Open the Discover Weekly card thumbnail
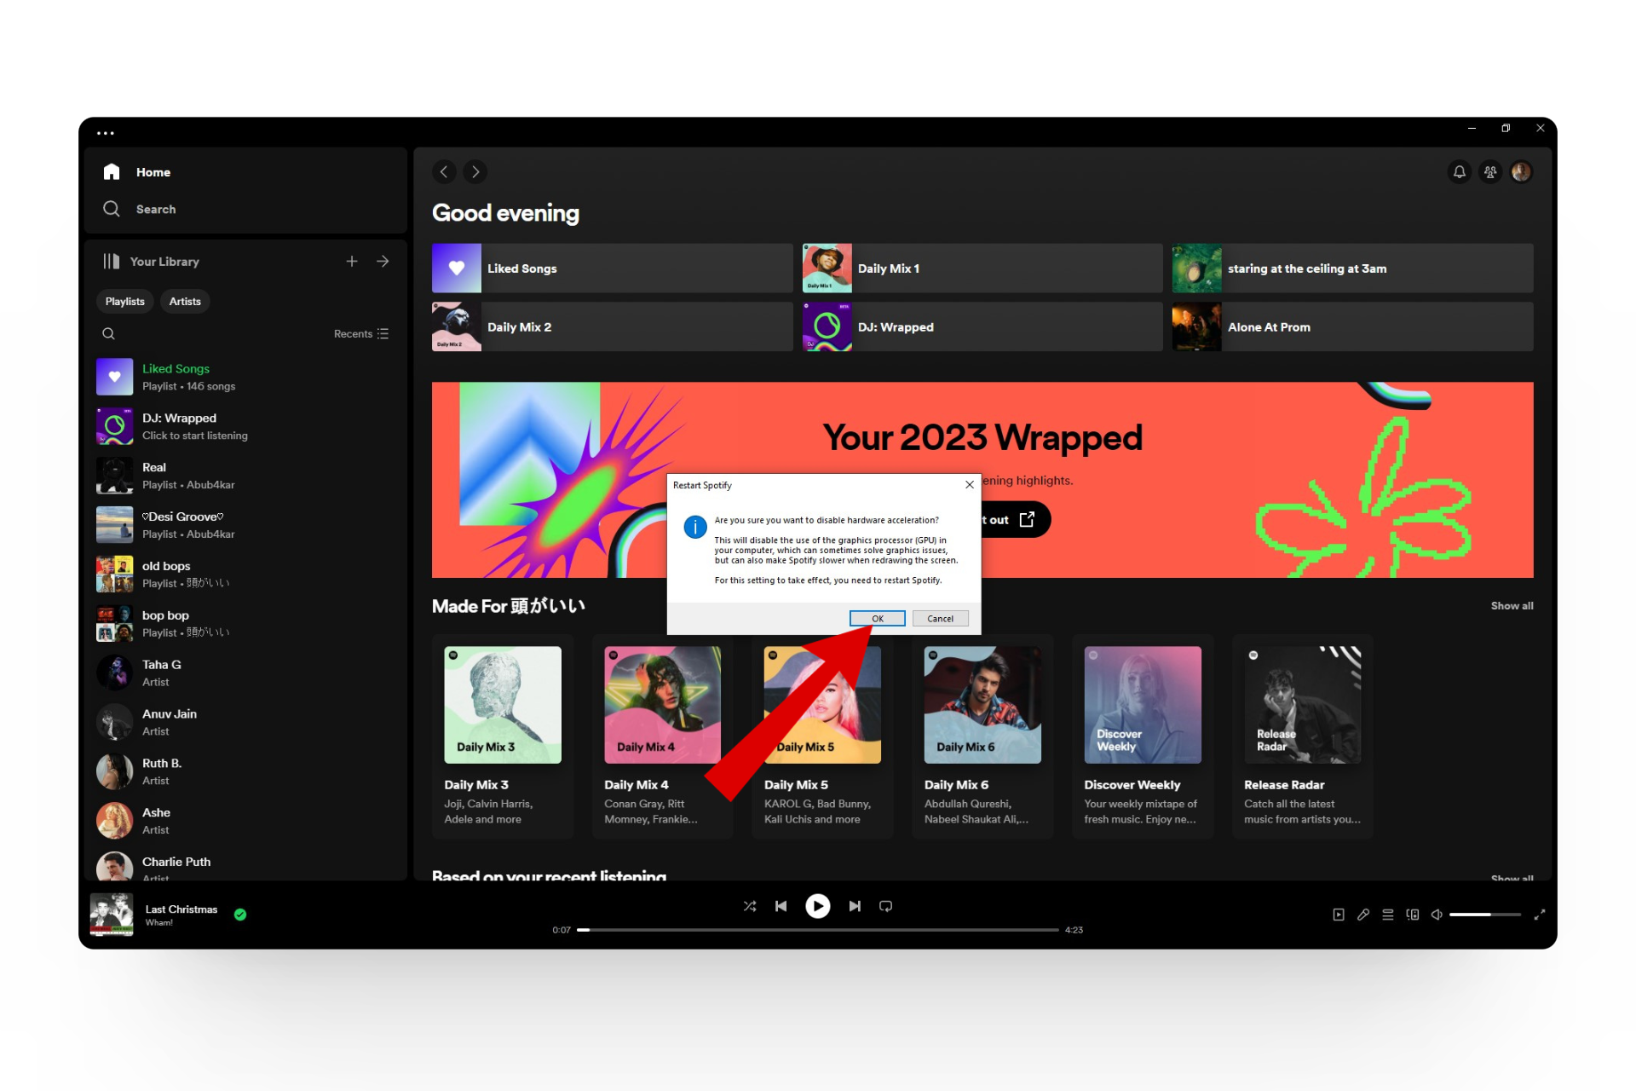The image size is (1636, 1091). click(1142, 704)
